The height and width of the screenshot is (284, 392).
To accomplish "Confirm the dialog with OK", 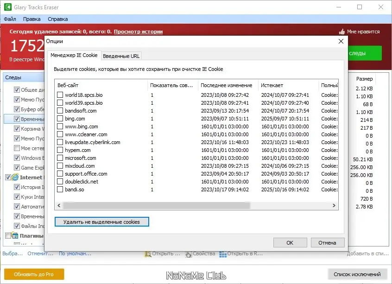I will 290,243.
